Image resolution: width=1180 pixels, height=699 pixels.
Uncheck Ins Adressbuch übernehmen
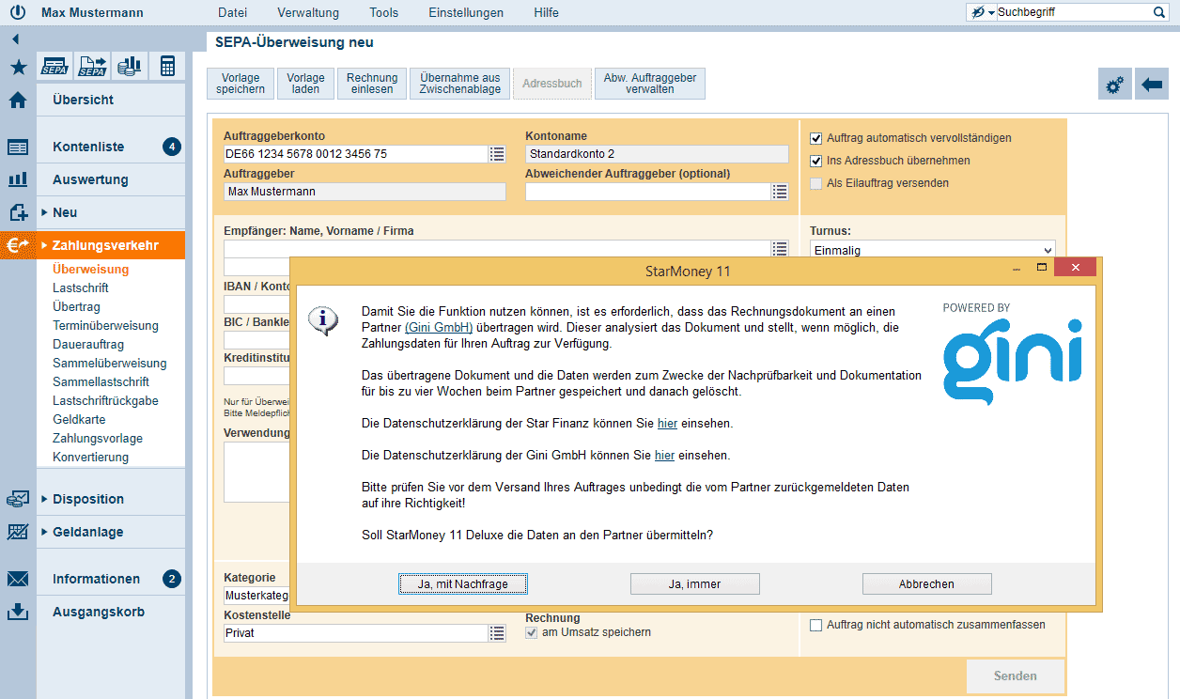(815, 161)
